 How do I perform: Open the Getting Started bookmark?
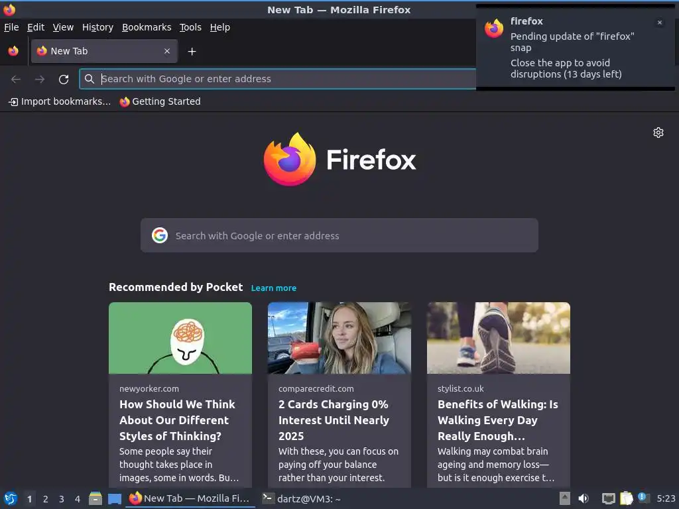(160, 101)
